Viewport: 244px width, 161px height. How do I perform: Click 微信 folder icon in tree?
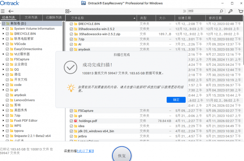pos(11,74)
